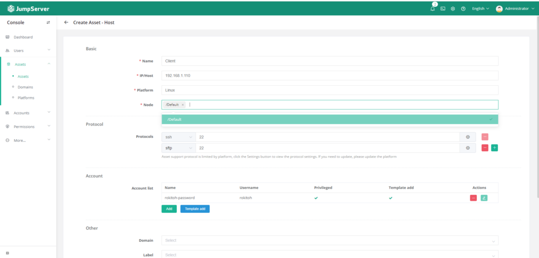Open system settings gear in header
Viewport: 539px width, 258px height.
(453, 9)
